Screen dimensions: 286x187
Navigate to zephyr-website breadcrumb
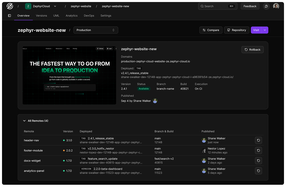81,6
